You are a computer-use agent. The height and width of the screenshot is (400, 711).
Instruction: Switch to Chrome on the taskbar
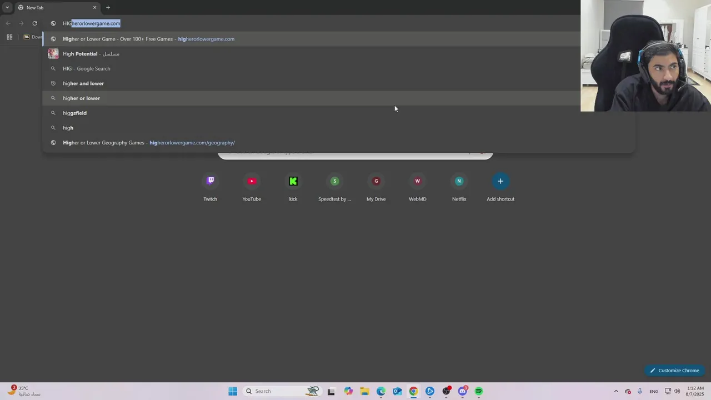pyautogui.click(x=413, y=391)
